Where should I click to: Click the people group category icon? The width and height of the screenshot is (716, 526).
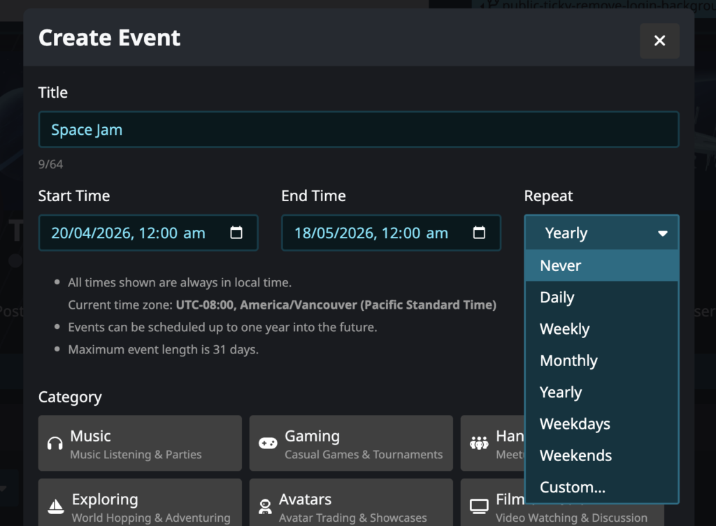479,444
